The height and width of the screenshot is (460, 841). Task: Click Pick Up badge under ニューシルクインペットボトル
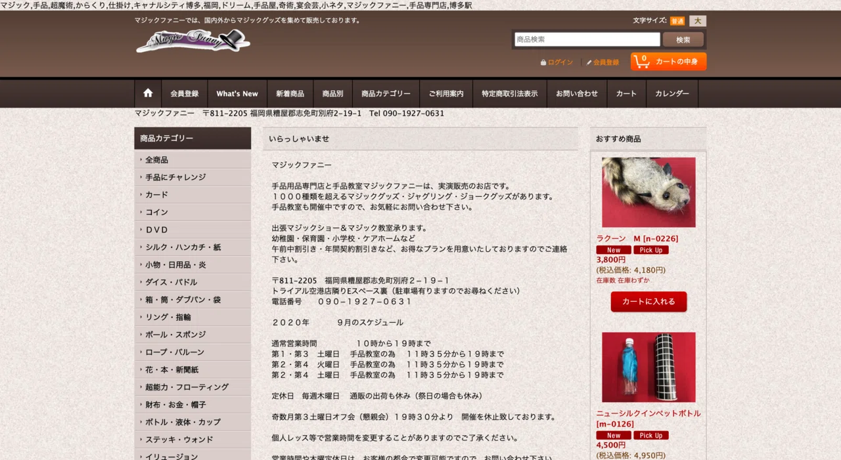[651, 435]
